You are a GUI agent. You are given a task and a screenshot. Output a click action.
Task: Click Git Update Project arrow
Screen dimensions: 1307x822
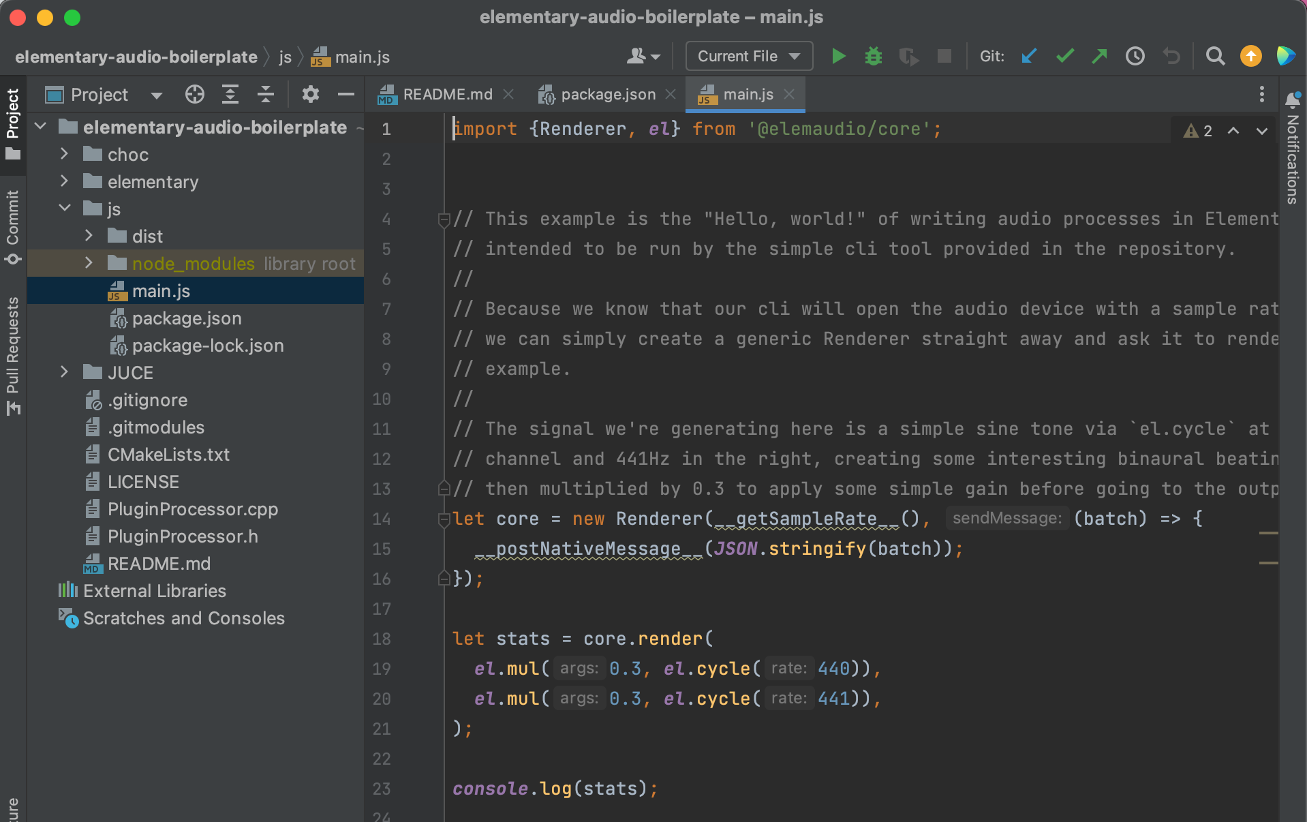(1029, 57)
